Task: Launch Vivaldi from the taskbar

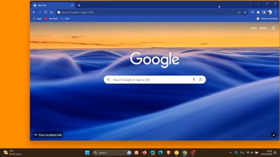Action: point(136,153)
